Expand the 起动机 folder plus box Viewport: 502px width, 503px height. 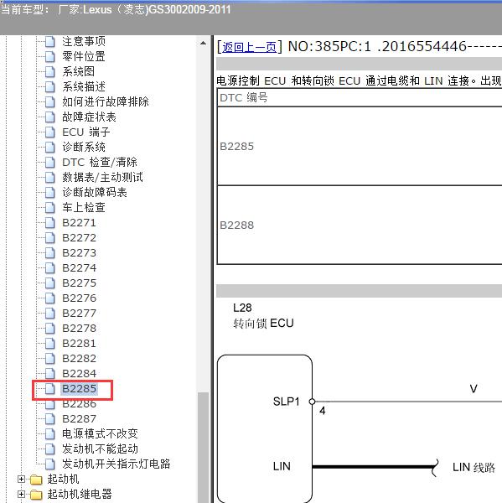21,479
